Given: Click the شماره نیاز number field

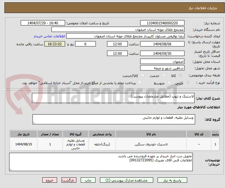Looking at the screenshot, I should 162,23.
